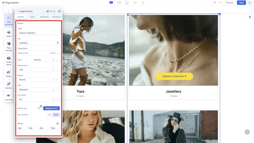The height and width of the screenshot is (143, 254).
Task: Open the Learning sidebar icon
Action: coord(9,97)
